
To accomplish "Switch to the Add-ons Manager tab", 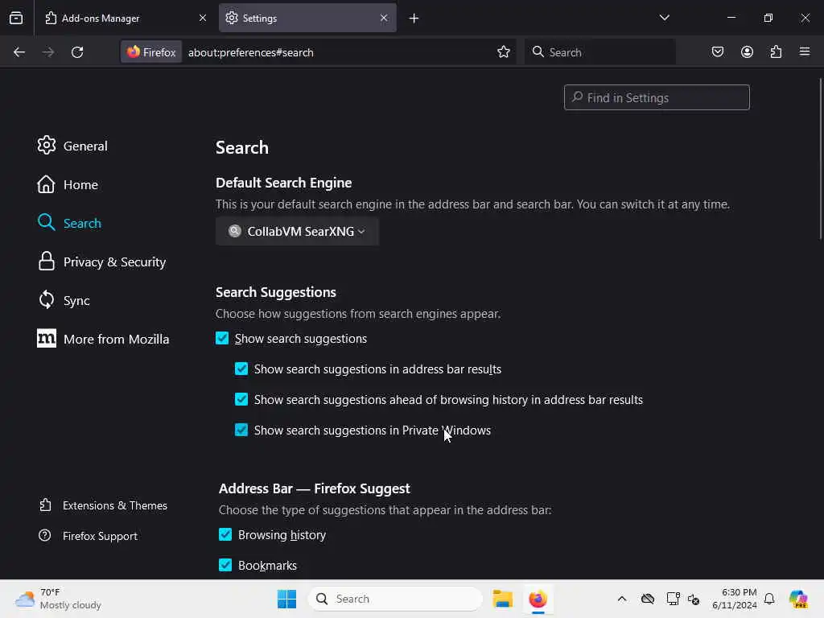I will tap(125, 18).
